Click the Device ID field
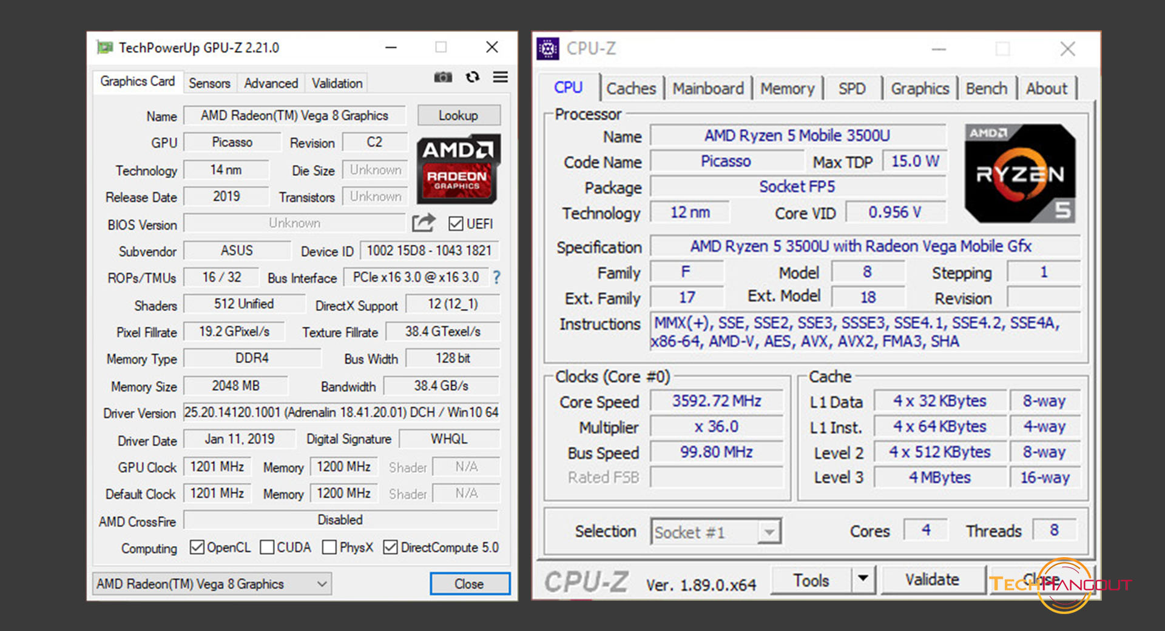The height and width of the screenshot is (631, 1165). coord(429,250)
